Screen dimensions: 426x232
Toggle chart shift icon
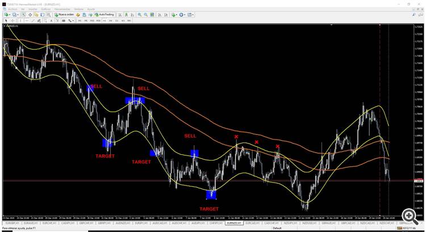166,15
